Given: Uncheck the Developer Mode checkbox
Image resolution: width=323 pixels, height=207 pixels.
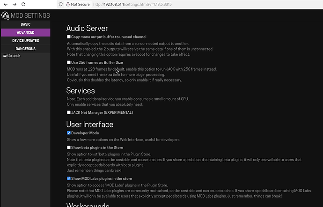Looking at the screenshot, I should (69, 133).
